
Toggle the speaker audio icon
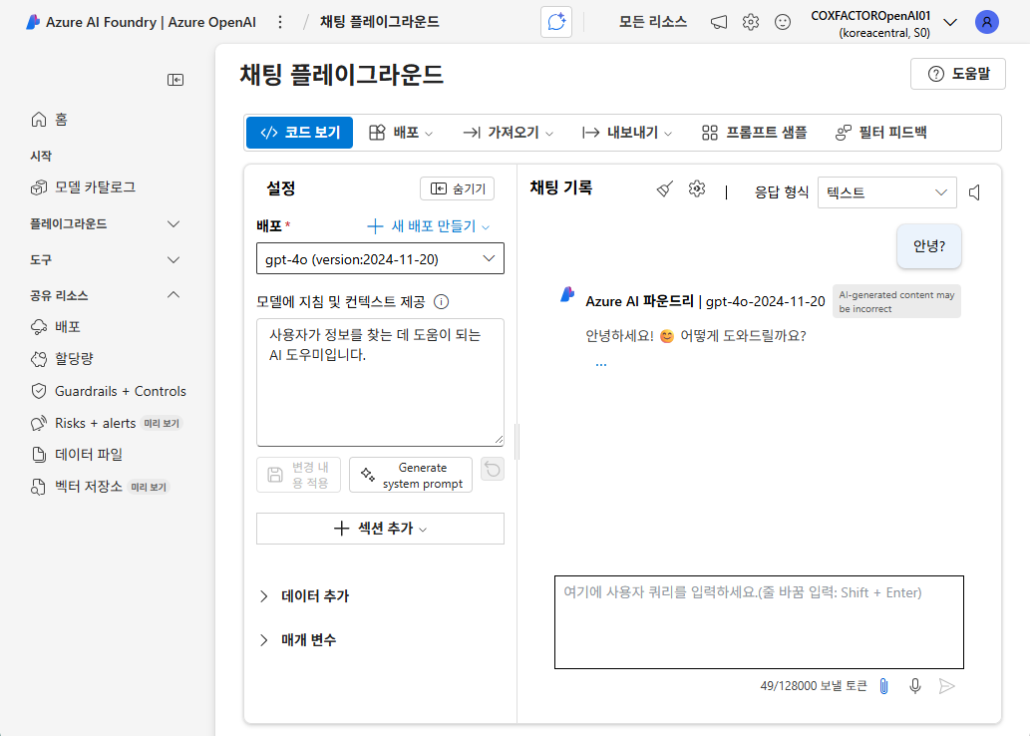pos(975,192)
